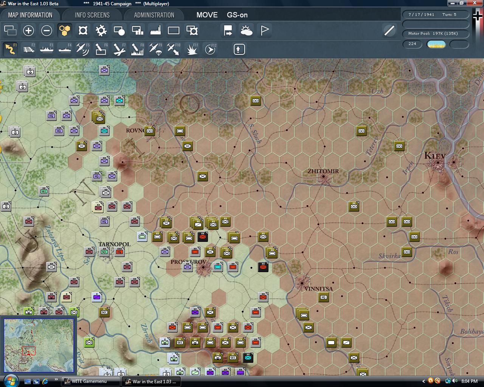
Task: Select the airdrop F9 parachute mission icon
Action: [x=155, y=49]
